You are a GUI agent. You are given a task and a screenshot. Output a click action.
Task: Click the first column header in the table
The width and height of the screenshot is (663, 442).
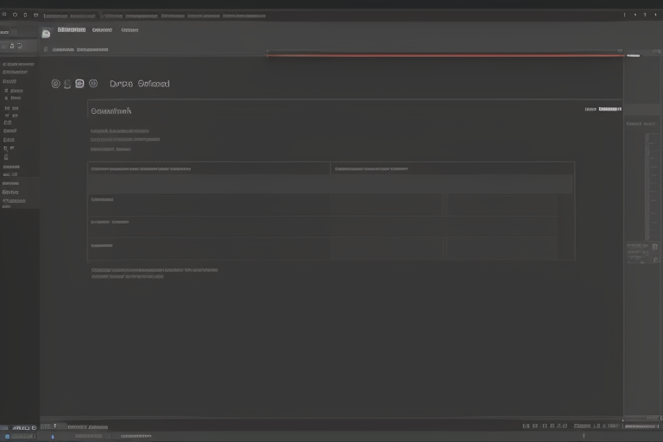140,169
